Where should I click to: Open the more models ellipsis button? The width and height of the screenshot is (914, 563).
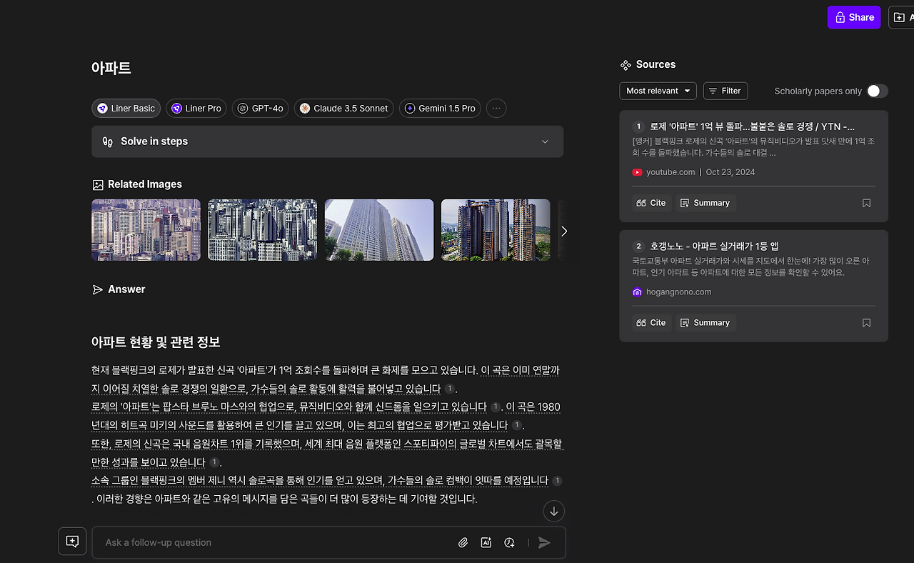coord(496,109)
